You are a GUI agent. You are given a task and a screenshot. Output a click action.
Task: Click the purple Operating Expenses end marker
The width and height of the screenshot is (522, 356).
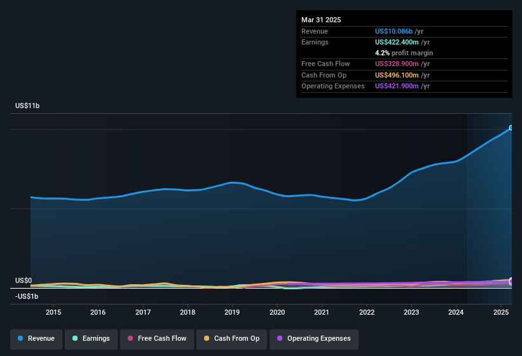tap(511, 282)
